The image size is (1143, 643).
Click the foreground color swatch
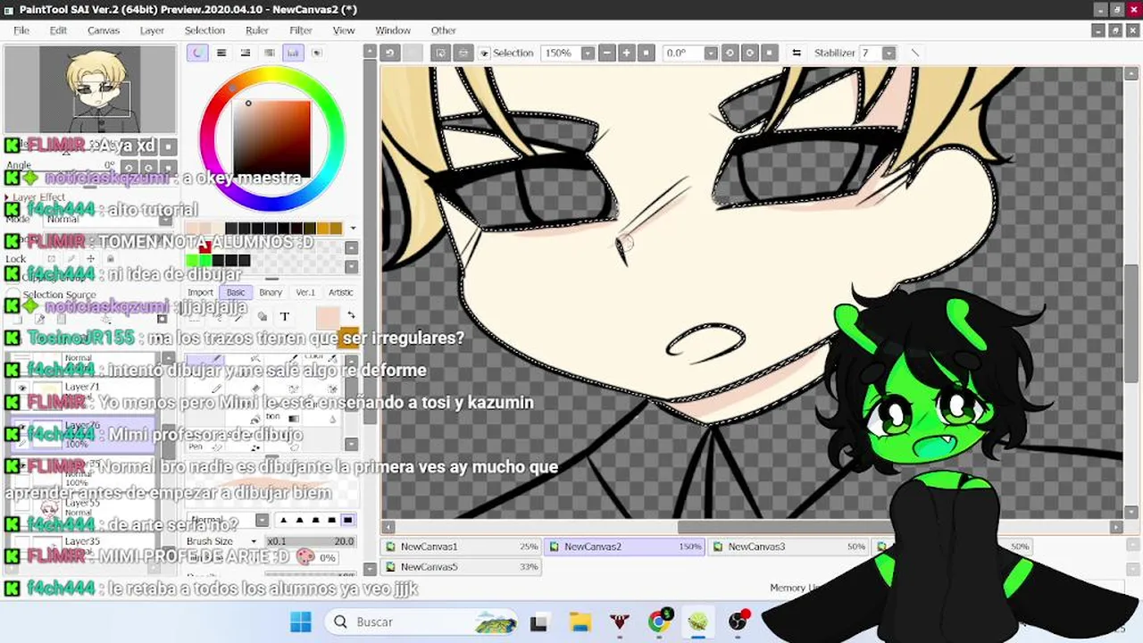328,316
